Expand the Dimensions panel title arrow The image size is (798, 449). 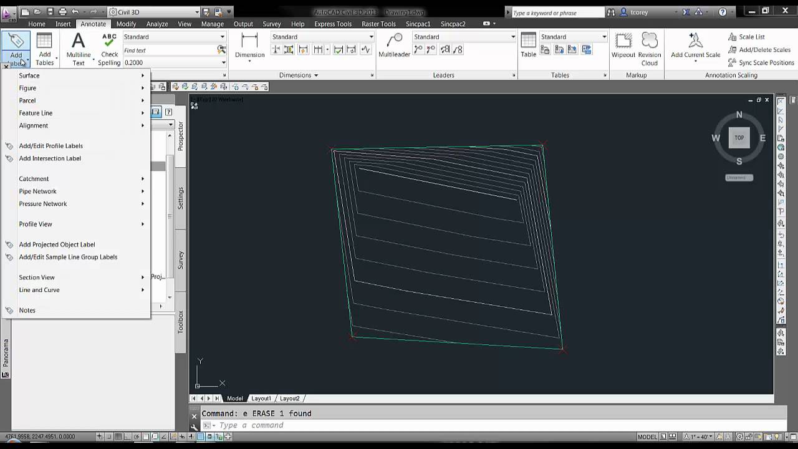(316, 75)
